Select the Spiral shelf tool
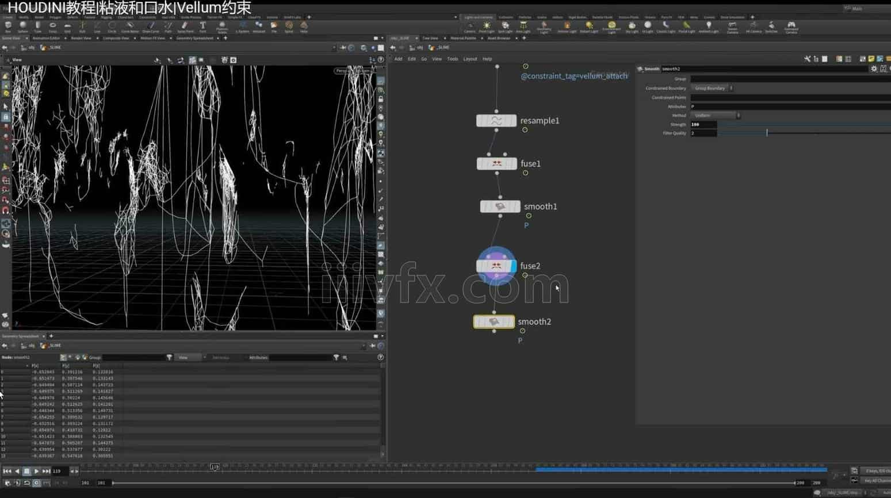 point(289,26)
